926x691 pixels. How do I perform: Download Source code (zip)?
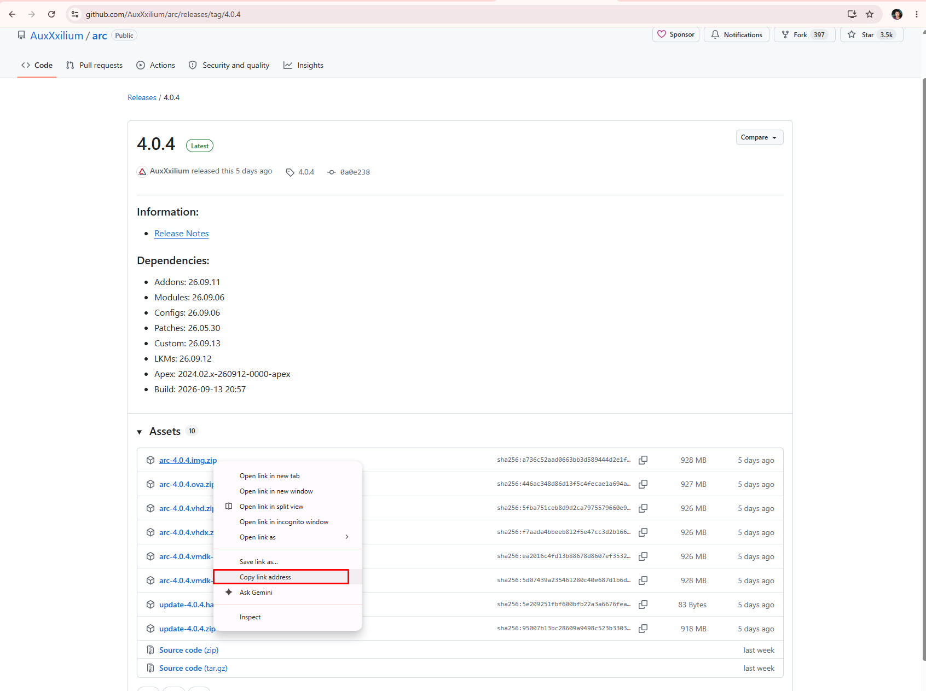189,650
